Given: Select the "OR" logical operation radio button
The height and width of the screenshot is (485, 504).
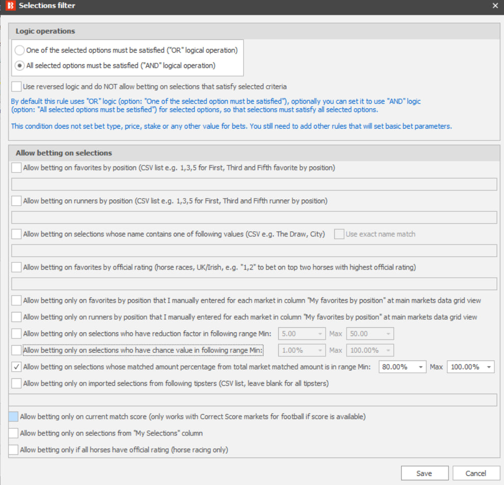Looking at the screenshot, I should click(x=19, y=50).
